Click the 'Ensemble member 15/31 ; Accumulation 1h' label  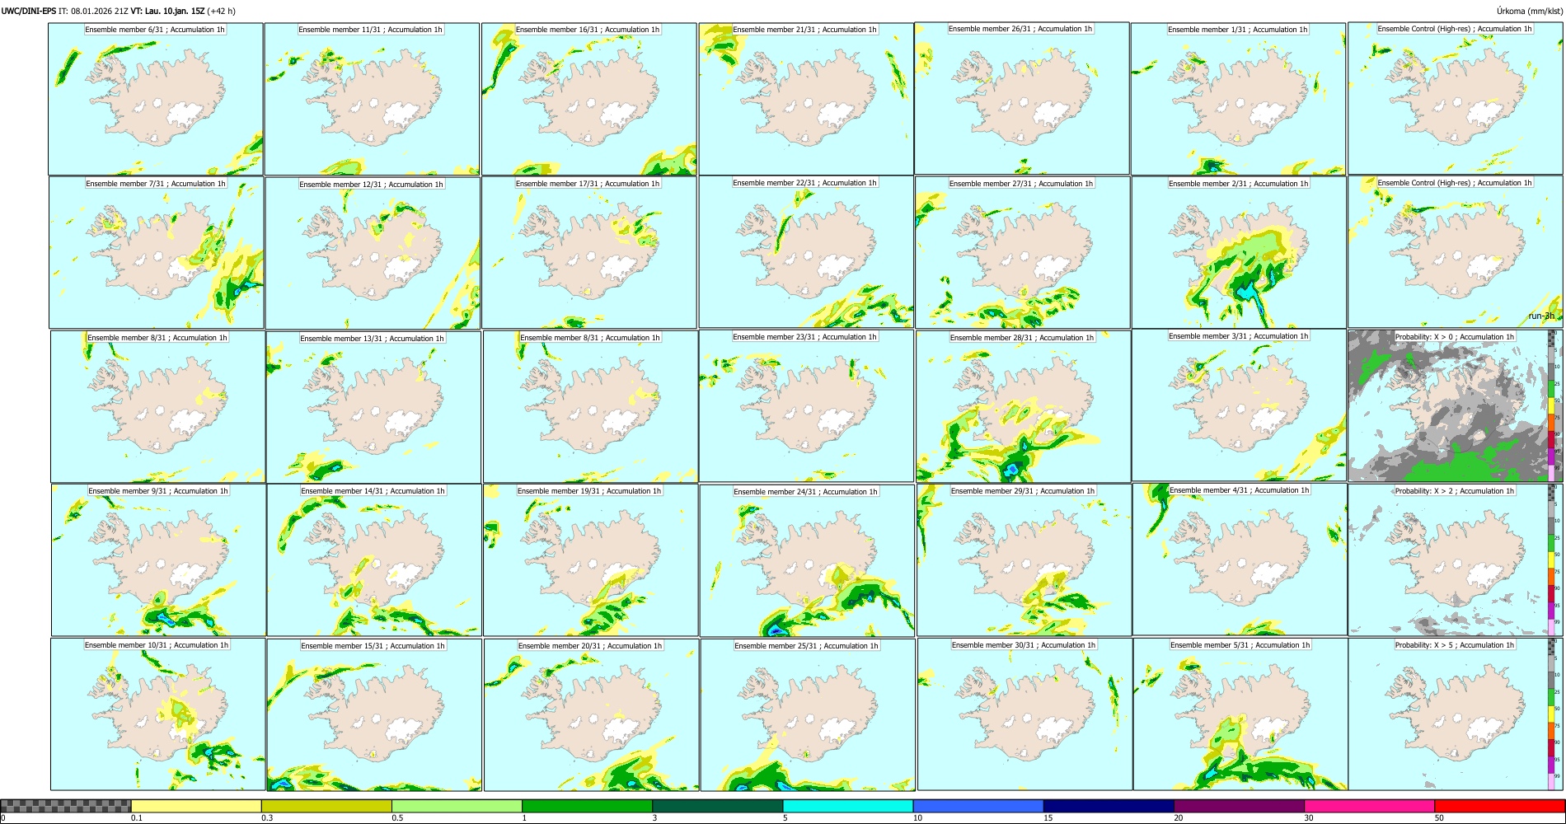[373, 646]
